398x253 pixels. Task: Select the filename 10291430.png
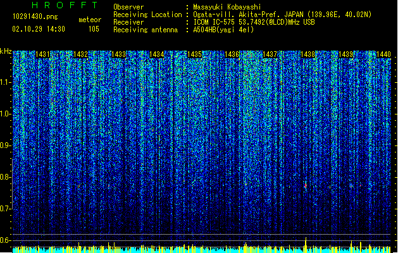(x=35, y=16)
